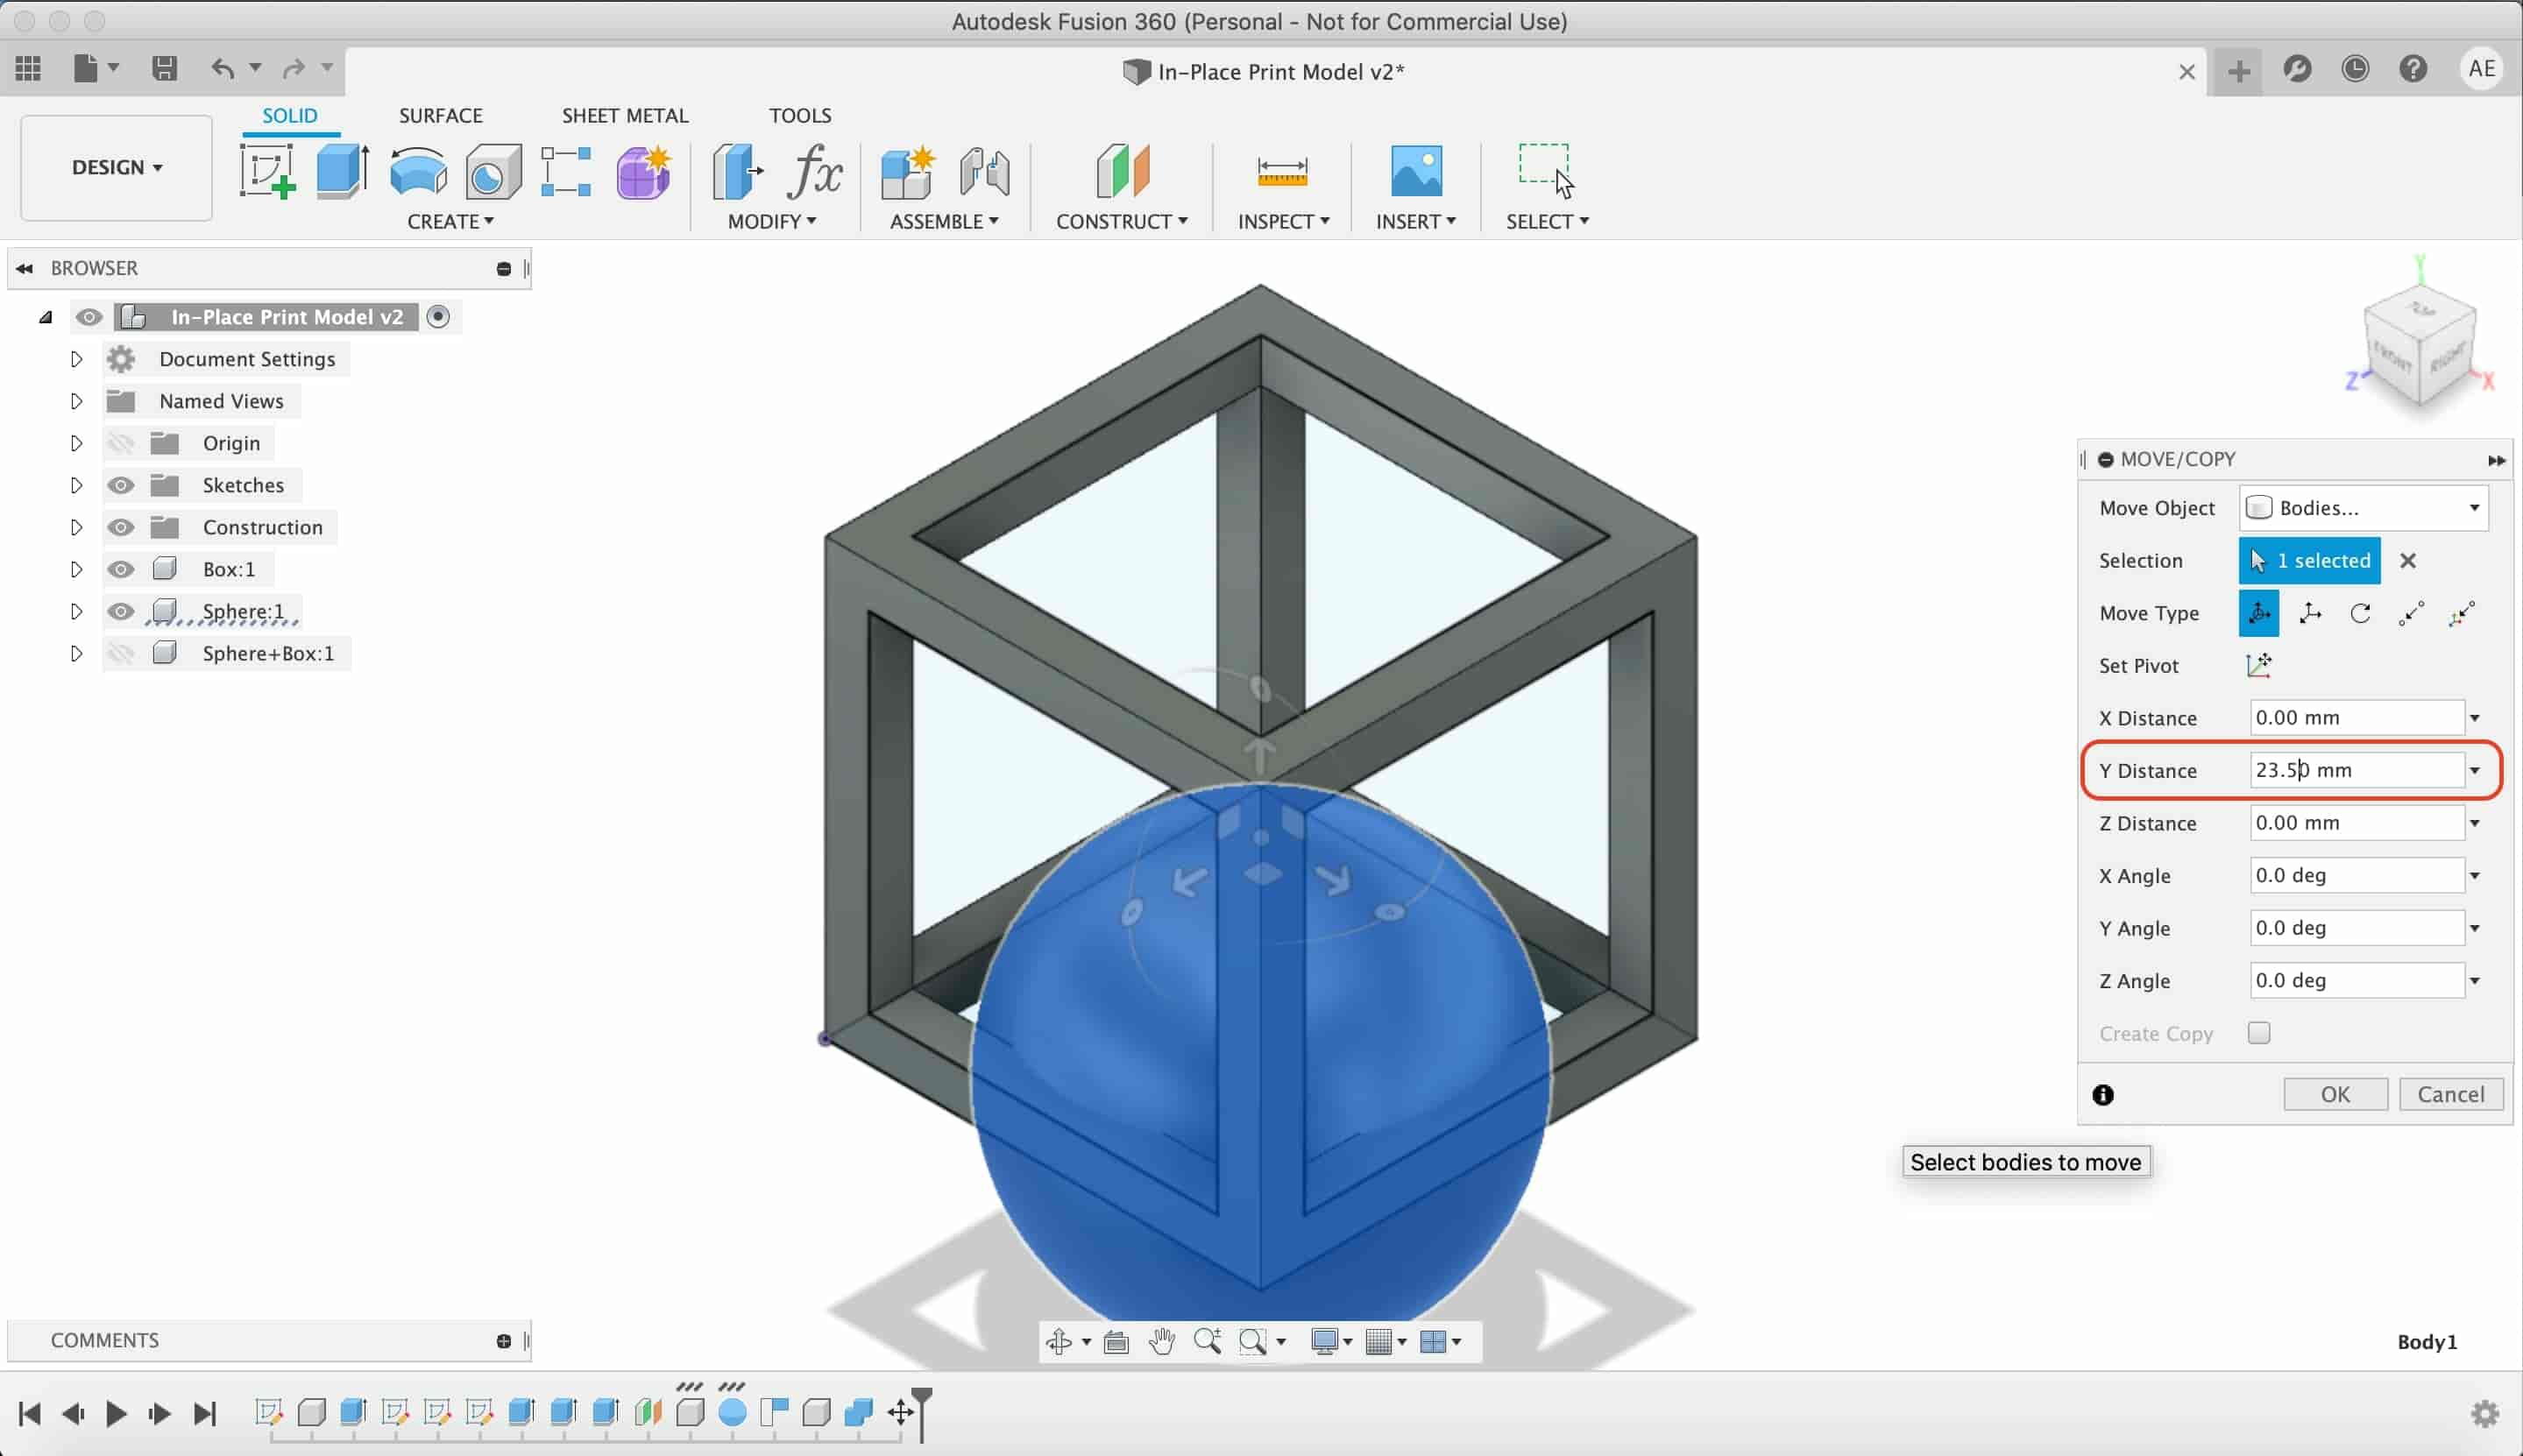Select the Rectangular Pattern tool
The image size is (2523, 1456).
click(566, 171)
